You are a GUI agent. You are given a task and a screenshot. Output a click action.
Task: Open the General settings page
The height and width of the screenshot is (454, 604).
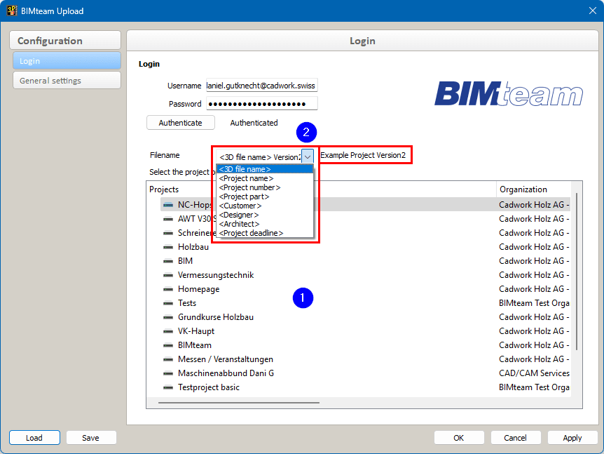tap(67, 81)
